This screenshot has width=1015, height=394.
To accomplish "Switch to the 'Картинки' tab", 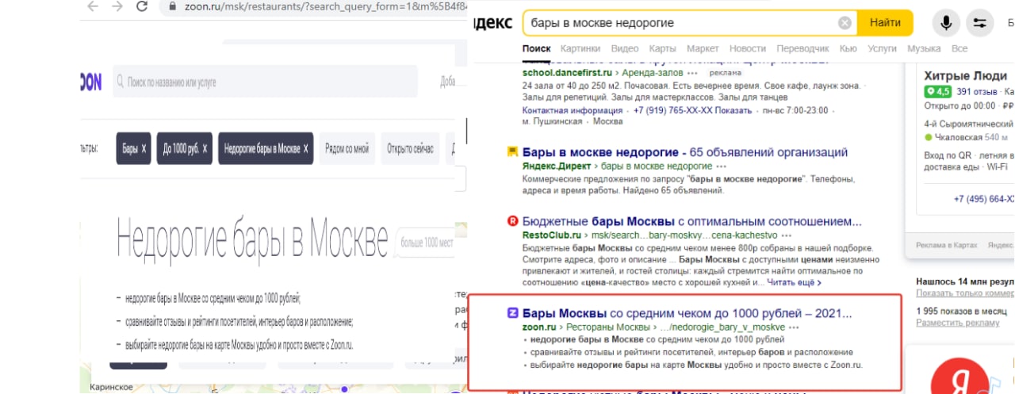I will point(580,48).
